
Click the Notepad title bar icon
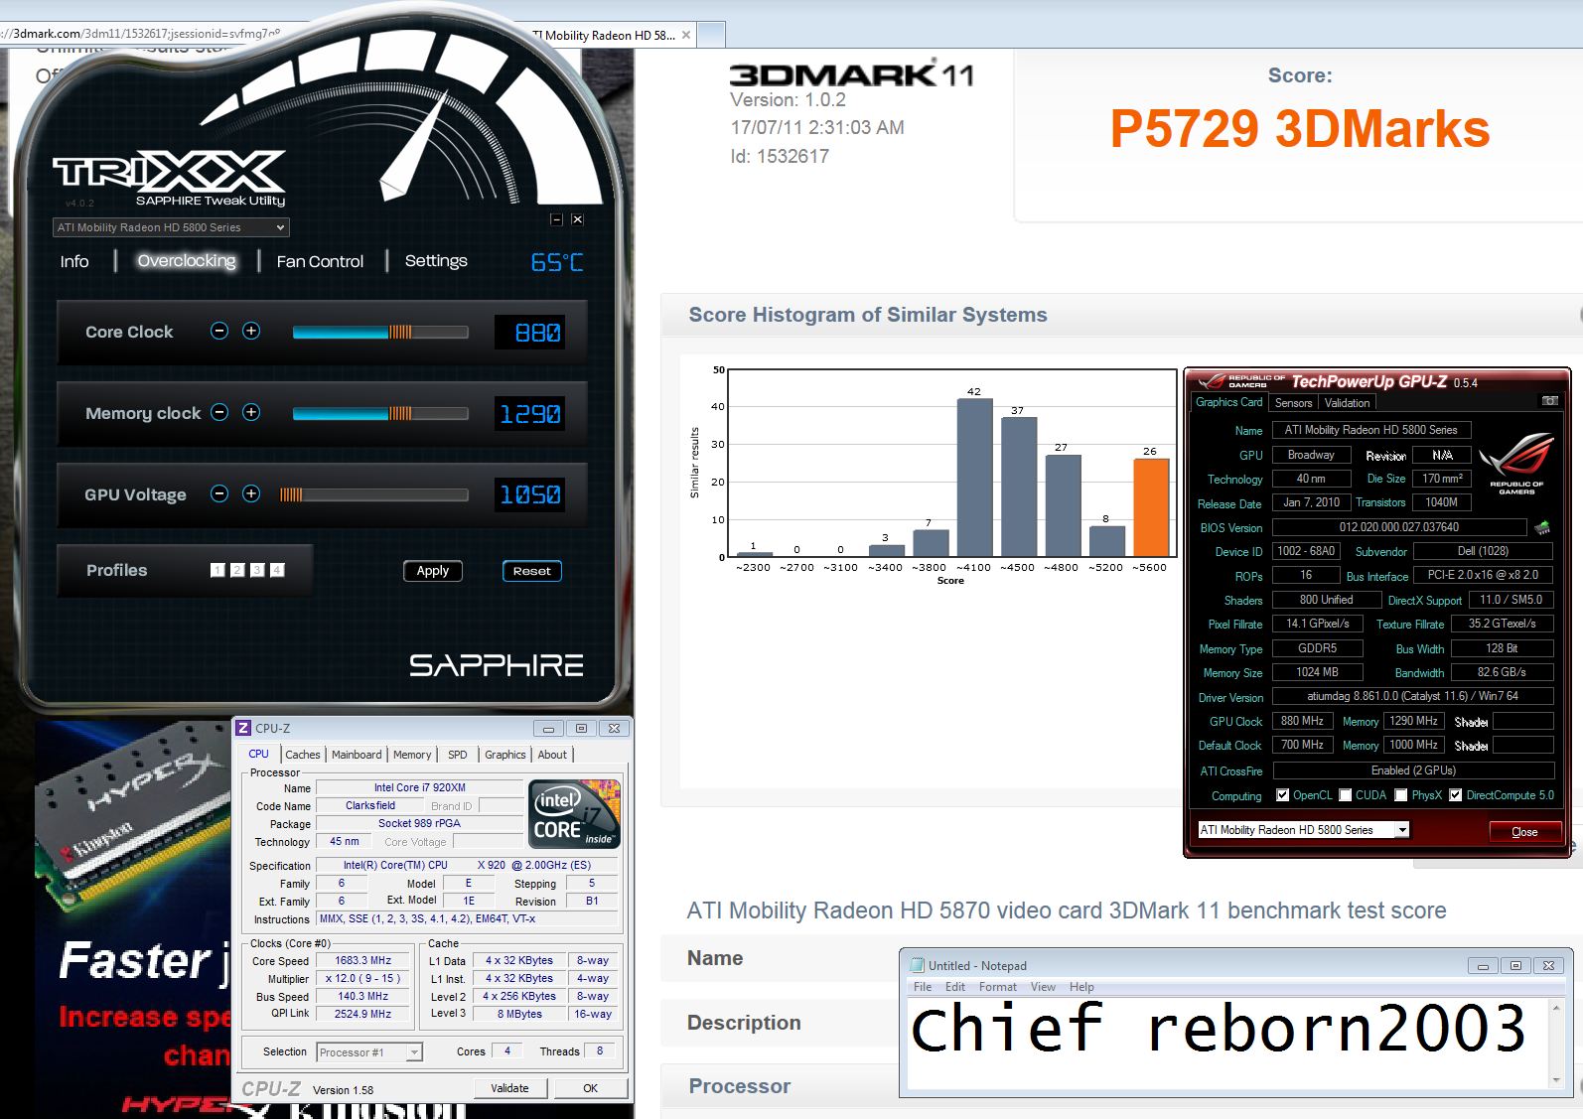[918, 965]
